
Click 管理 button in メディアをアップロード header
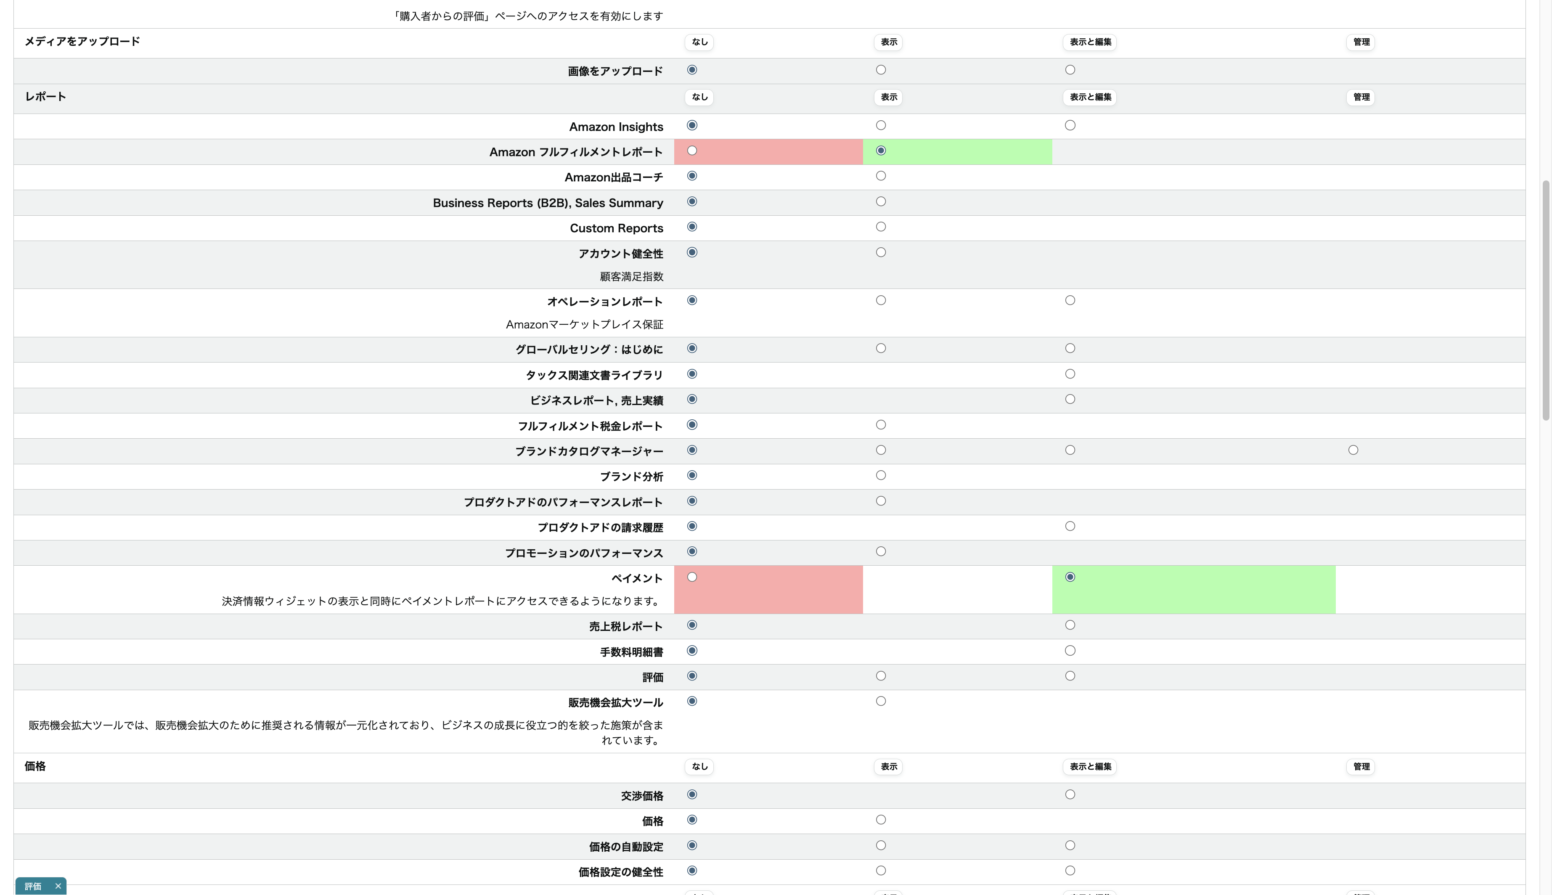1361,42
